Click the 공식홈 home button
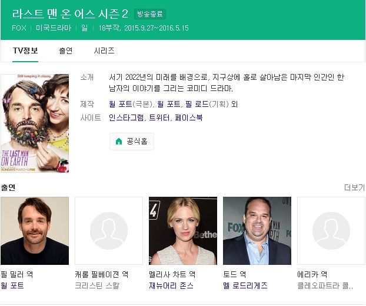Viewport: 366px width, 306px height. click(x=131, y=142)
